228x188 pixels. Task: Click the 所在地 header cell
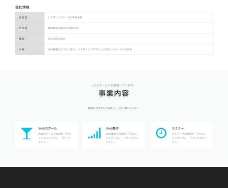point(30,28)
